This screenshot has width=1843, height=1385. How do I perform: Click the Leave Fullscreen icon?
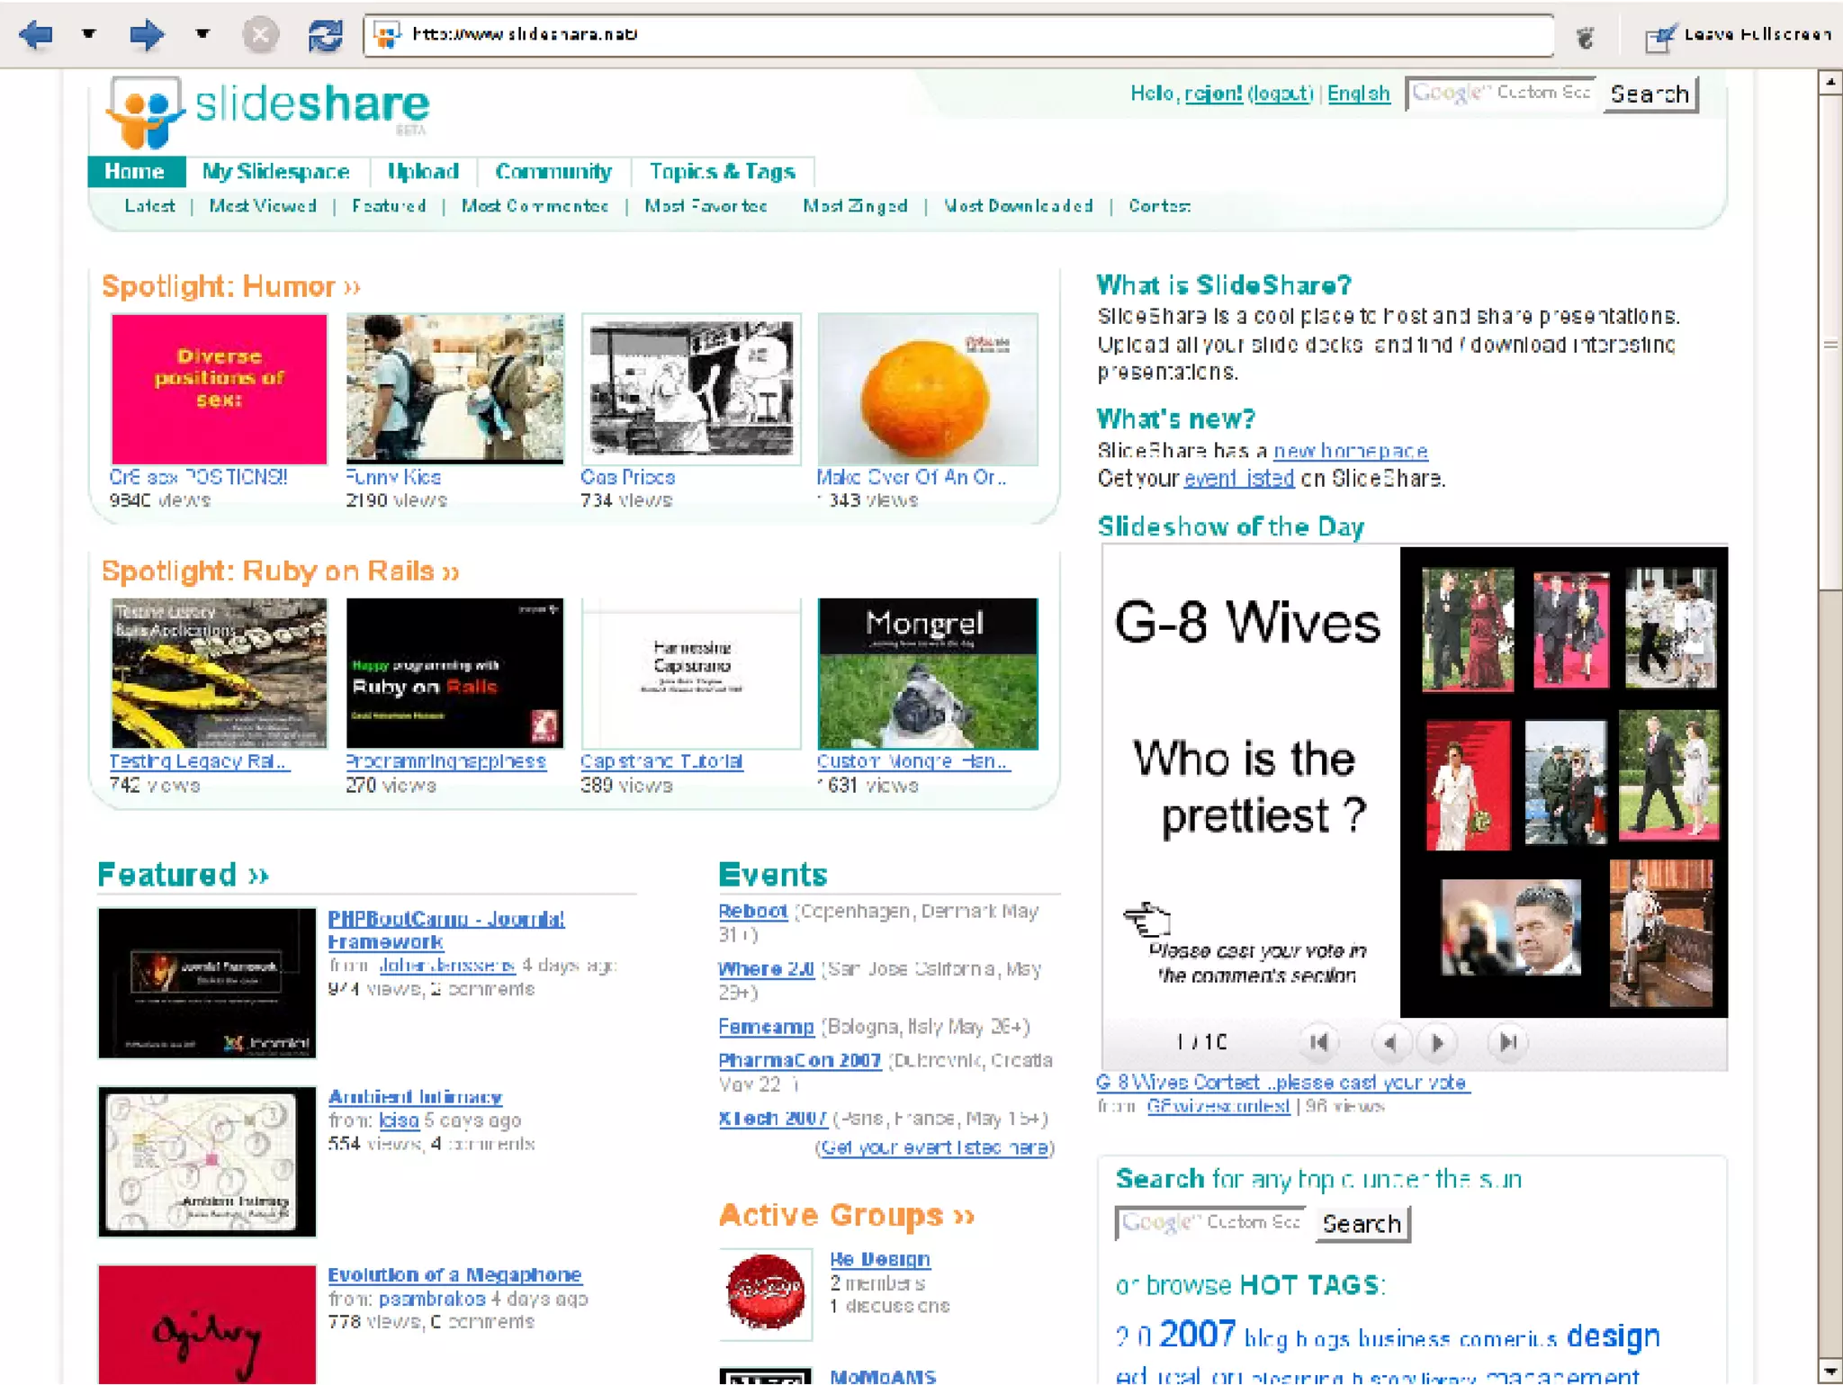pos(1659,37)
